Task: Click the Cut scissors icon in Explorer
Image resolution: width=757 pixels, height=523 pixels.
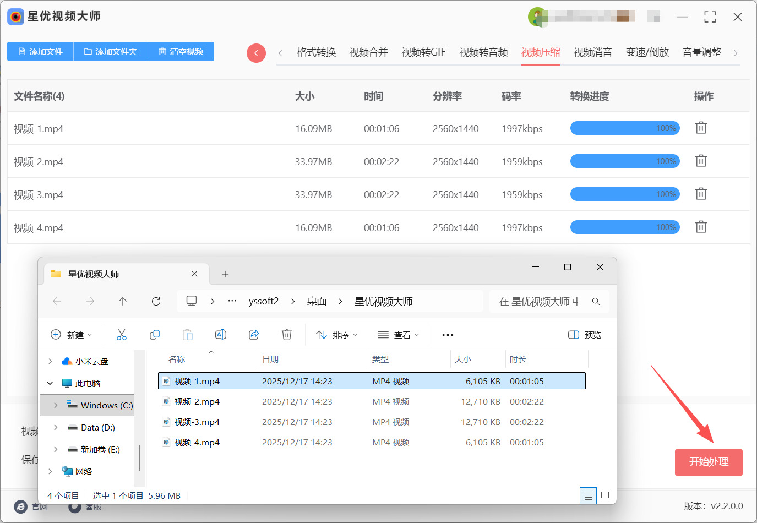Action: [x=122, y=335]
